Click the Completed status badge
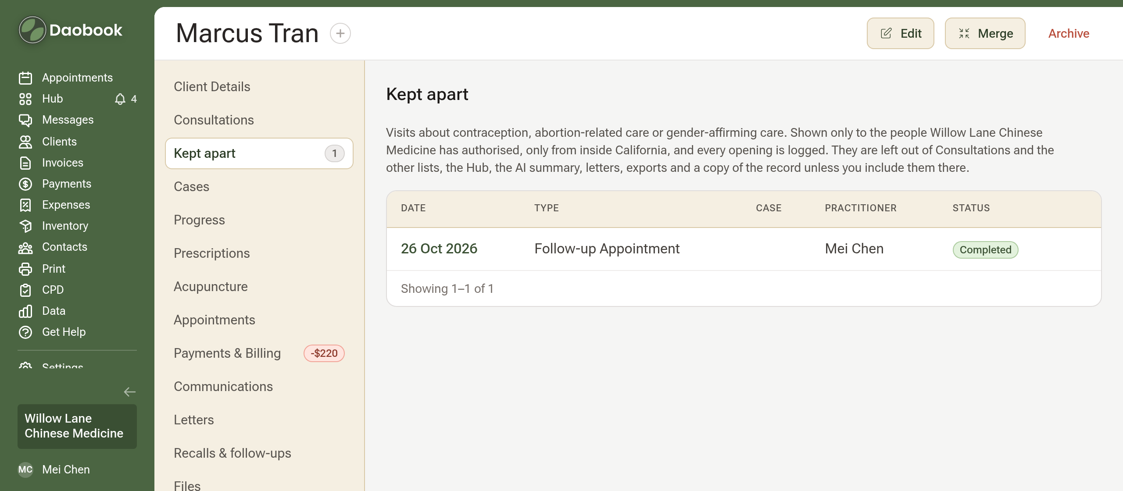 985,250
